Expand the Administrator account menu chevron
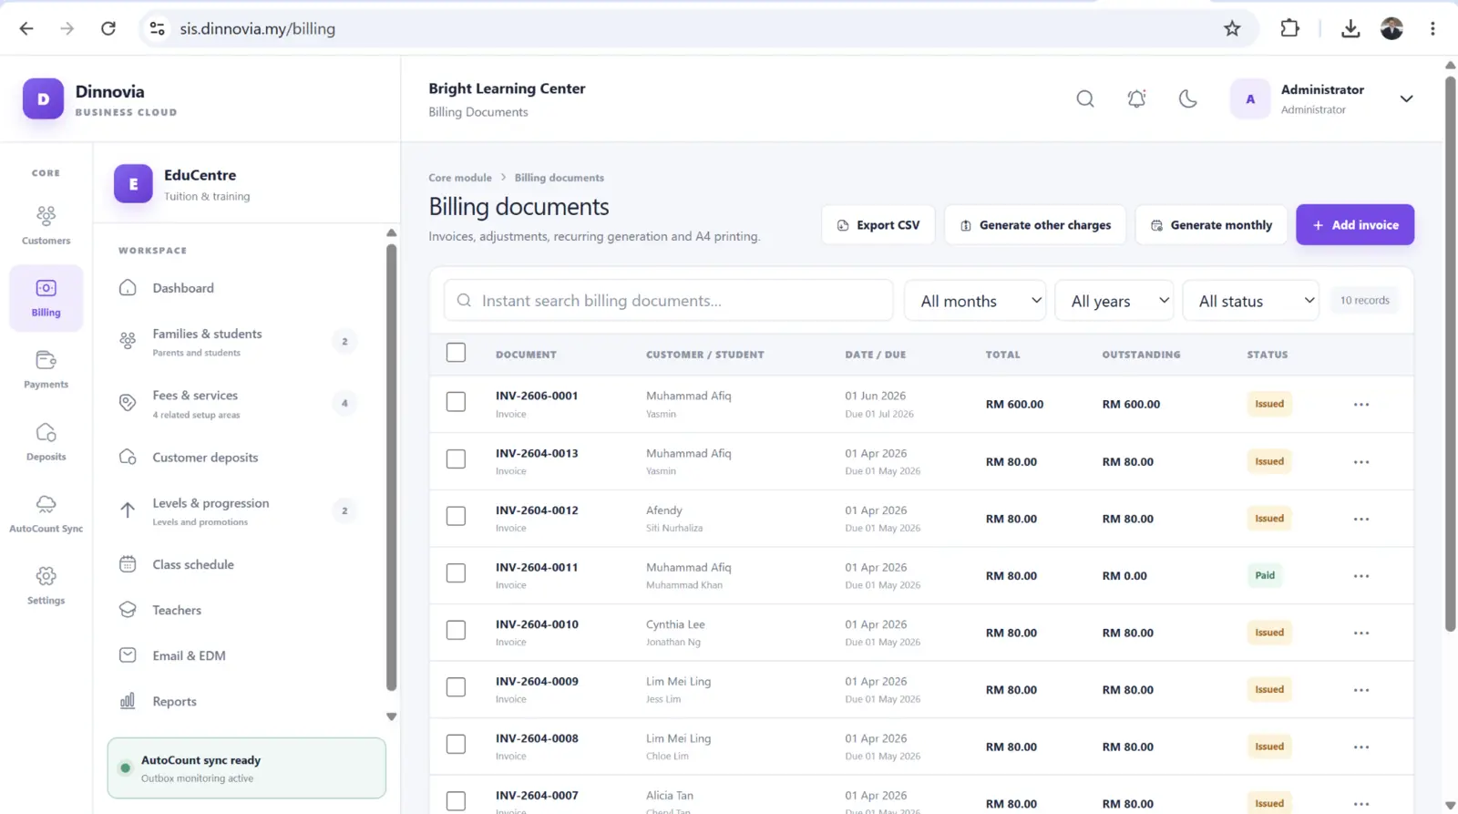1458x814 pixels. point(1406,98)
